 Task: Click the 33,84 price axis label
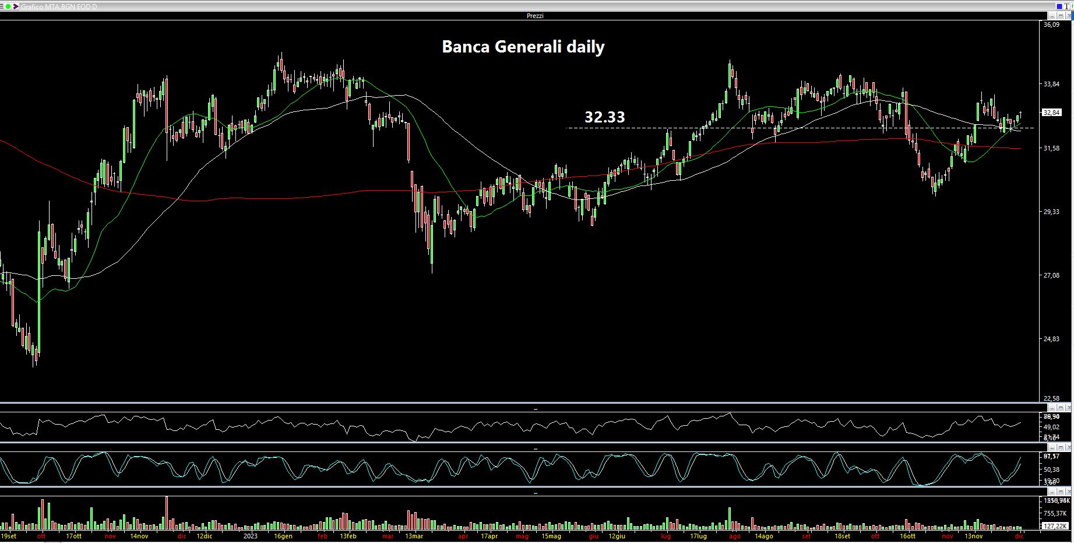click(x=1052, y=84)
